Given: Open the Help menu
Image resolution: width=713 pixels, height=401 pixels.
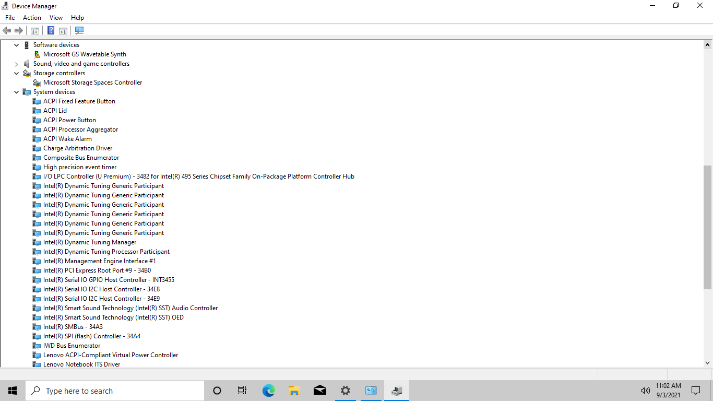Looking at the screenshot, I should pos(77,18).
